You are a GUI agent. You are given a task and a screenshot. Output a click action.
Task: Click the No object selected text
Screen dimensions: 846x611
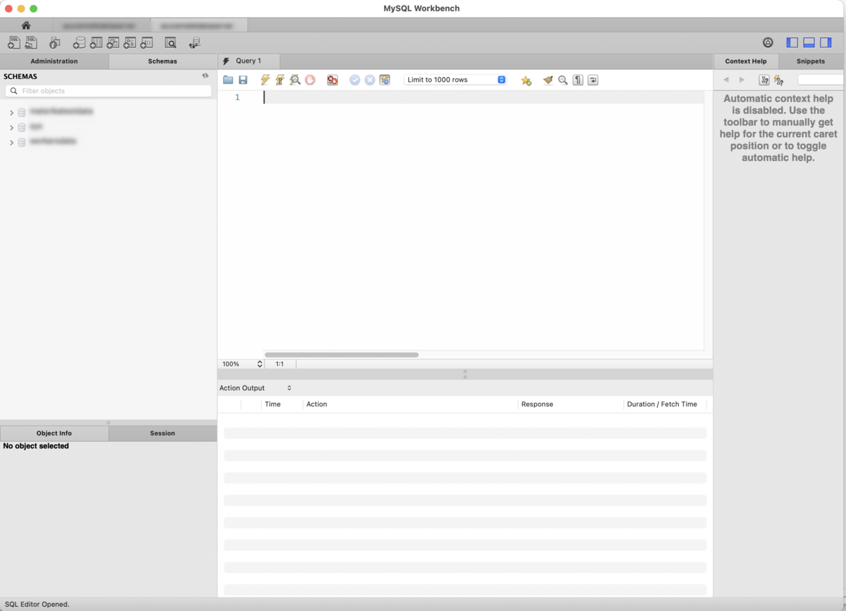coord(36,446)
